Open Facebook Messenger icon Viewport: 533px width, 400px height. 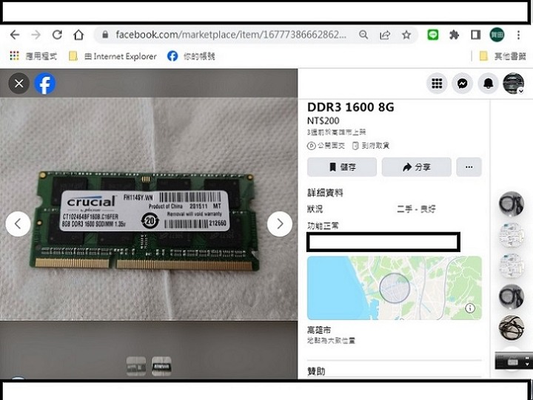click(462, 84)
